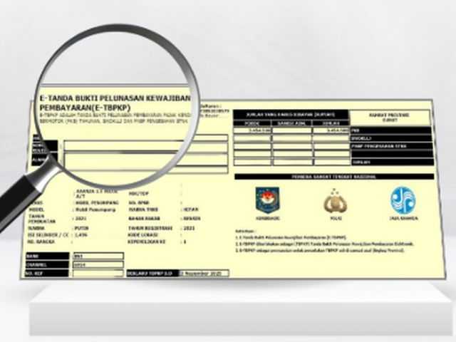Click the TAHUN REGISTRASI value 2021
Image resolution: width=456 pixels, height=342 pixels.
190,227
